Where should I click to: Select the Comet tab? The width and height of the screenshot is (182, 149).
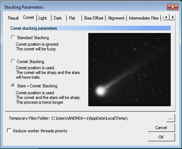coord(28,18)
